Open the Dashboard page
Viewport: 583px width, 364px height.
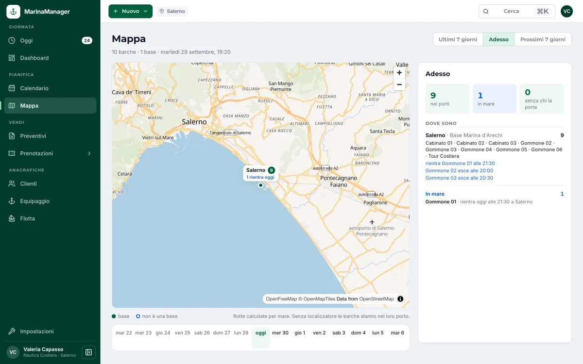coord(50,58)
